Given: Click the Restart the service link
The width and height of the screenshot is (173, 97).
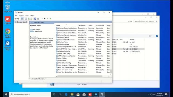Looking at the screenshot, I should pyautogui.click(x=32, y=32).
